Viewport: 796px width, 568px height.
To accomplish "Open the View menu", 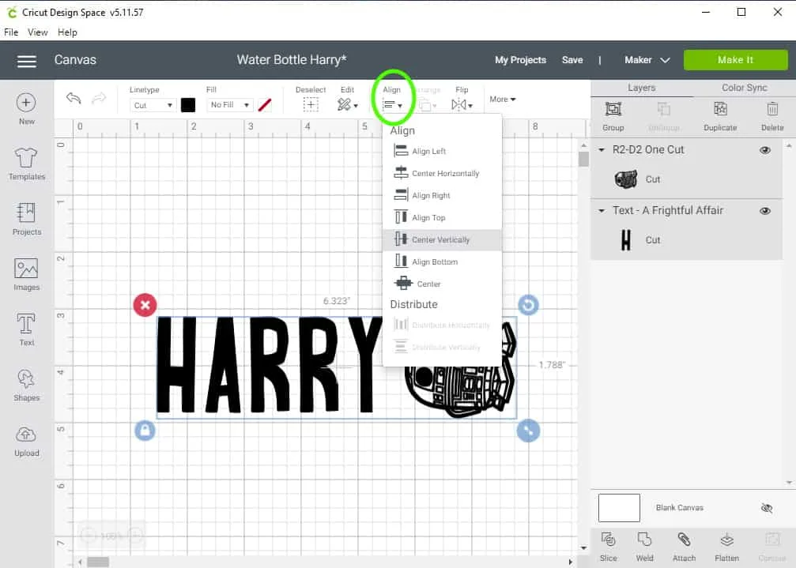I will click(x=38, y=32).
